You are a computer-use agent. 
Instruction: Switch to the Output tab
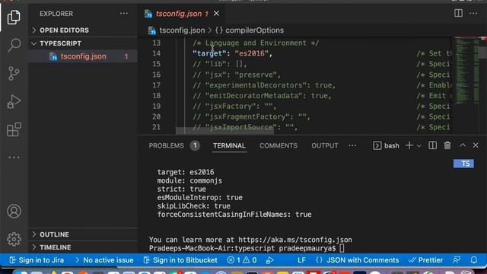point(325,145)
